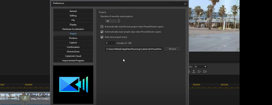Image resolution: width=272 pixels, height=105 pixels.
Task: Click the preview video of palm trees
Action: pyautogui.click(x=214, y=26)
